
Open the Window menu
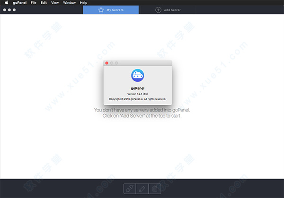click(x=70, y=3)
